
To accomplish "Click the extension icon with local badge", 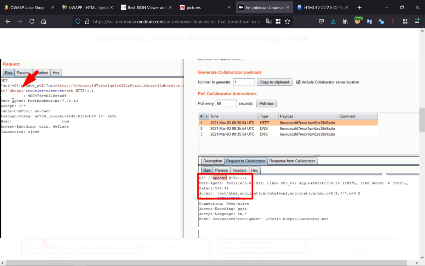I will (x=358, y=21).
